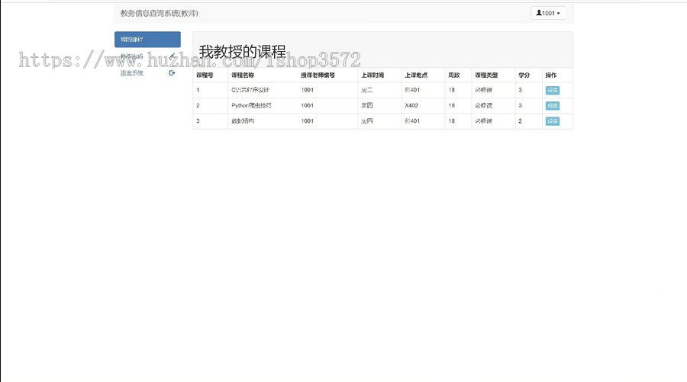The height and width of the screenshot is (382, 687).
Task: Click the 授课老师编号 column header
Action: (318, 75)
